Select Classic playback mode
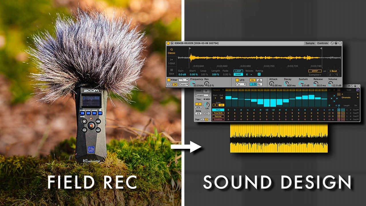 pos(172,51)
